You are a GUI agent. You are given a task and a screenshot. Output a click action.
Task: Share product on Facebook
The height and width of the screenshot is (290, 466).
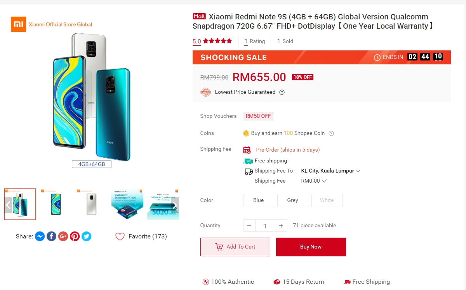tap(51, 236)
